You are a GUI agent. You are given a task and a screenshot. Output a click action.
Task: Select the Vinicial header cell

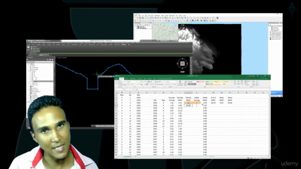click(188, 98)
